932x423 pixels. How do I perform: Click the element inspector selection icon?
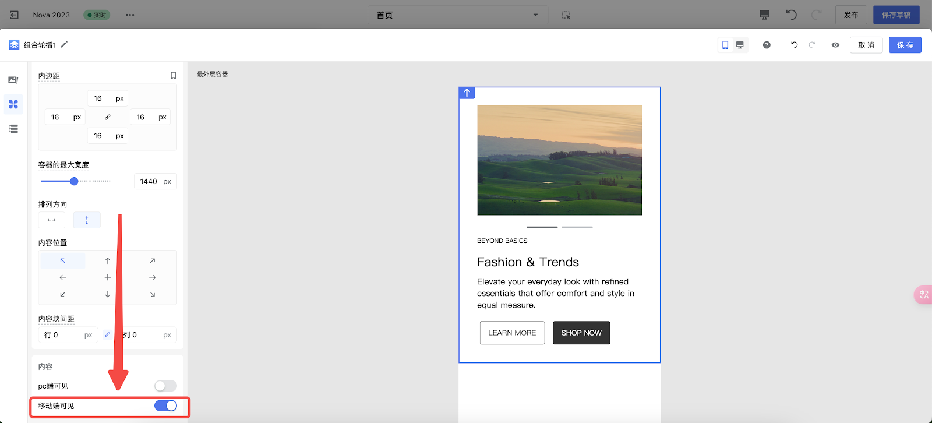(x=566, y=15)
